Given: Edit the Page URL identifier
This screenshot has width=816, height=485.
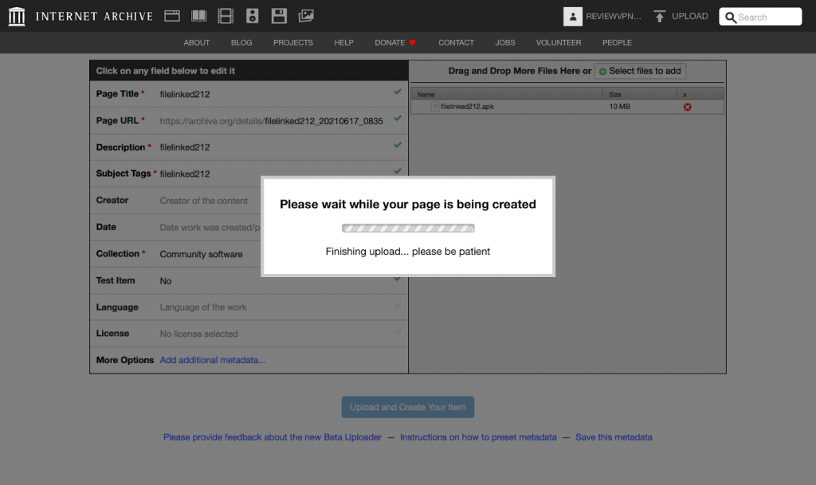Looking at the screenshot, I should click(324, 121).
